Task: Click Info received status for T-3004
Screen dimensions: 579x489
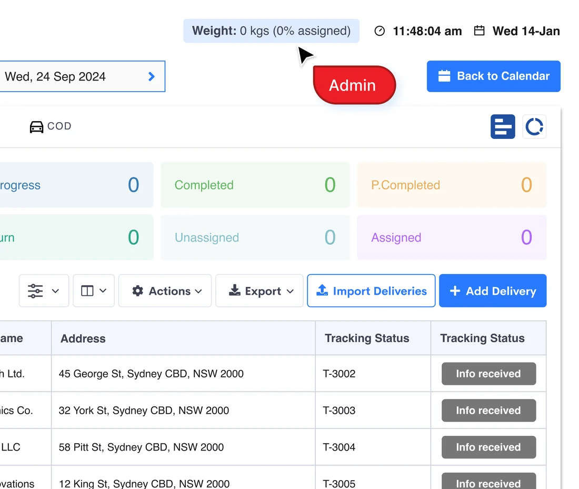Action: click(488, 447)
